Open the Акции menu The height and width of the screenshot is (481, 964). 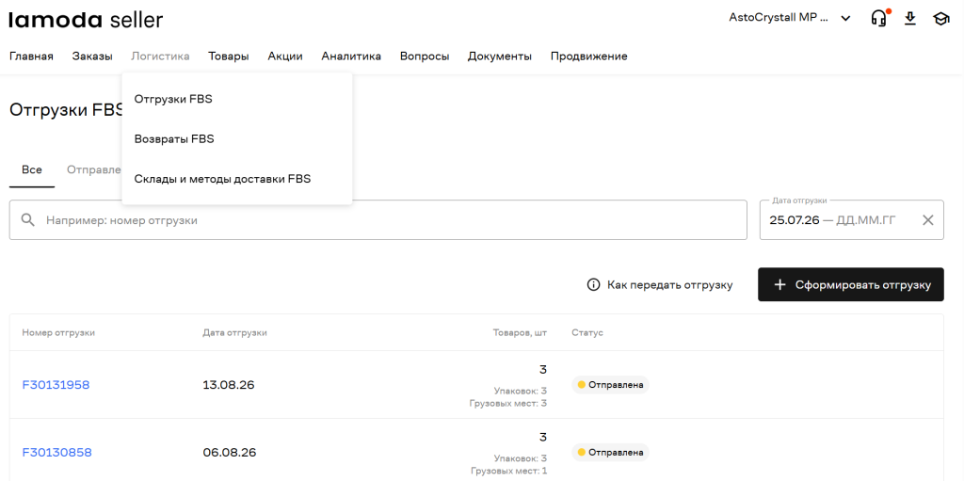pos(285,56)
